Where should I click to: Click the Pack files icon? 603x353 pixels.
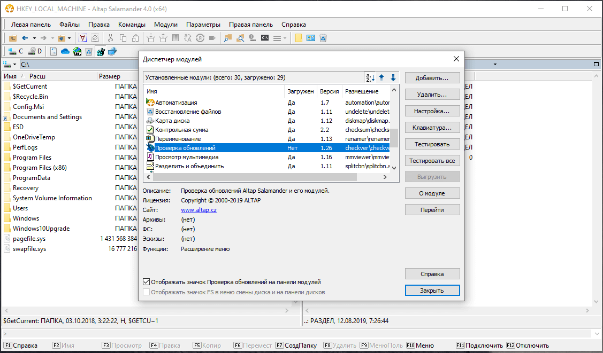point(151,38)
